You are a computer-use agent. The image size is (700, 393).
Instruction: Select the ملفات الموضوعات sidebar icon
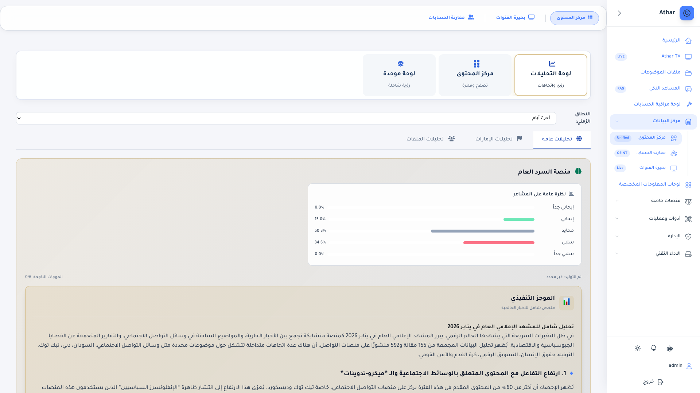688,73
